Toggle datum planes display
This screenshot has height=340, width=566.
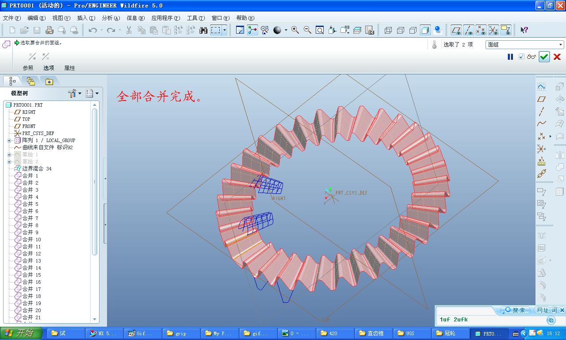point(456,30)
